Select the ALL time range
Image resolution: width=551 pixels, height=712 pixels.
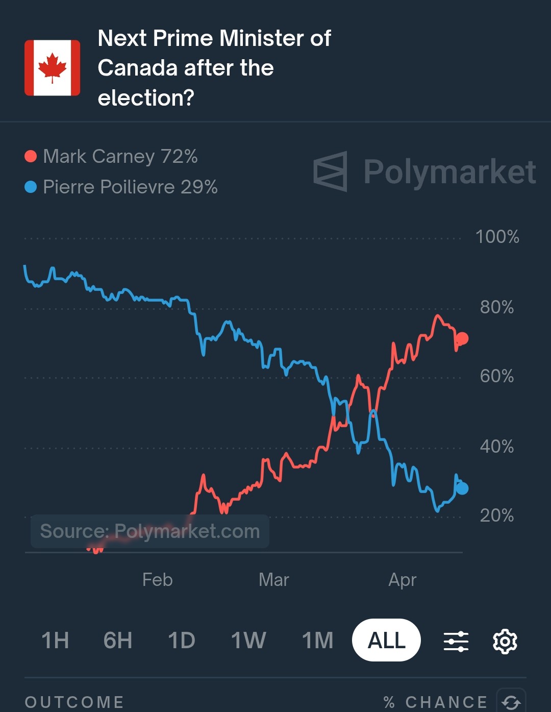pyautogui.click(x=386, y=640)
